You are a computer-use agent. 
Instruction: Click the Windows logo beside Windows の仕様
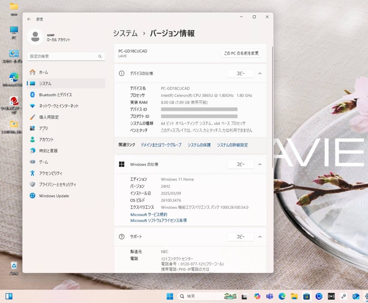point(122,164)
